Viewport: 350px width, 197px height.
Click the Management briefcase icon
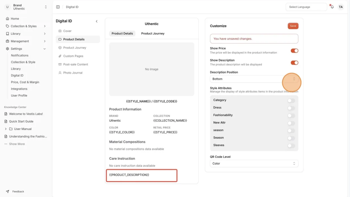pos(7,41)
